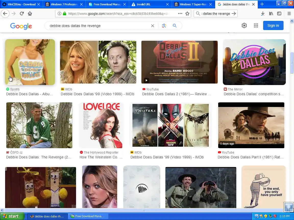Open ČSFD.cz The Revenge result link
Image resolution: width=294 pixels, height=220 pixels.
39,157
